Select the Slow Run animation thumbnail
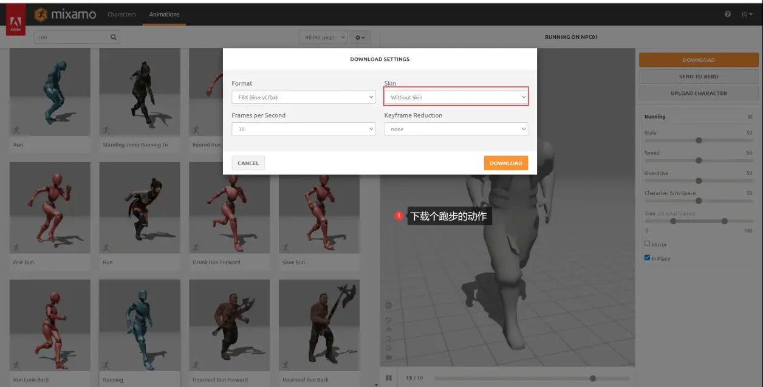763x387 pixels. (319, 208)
